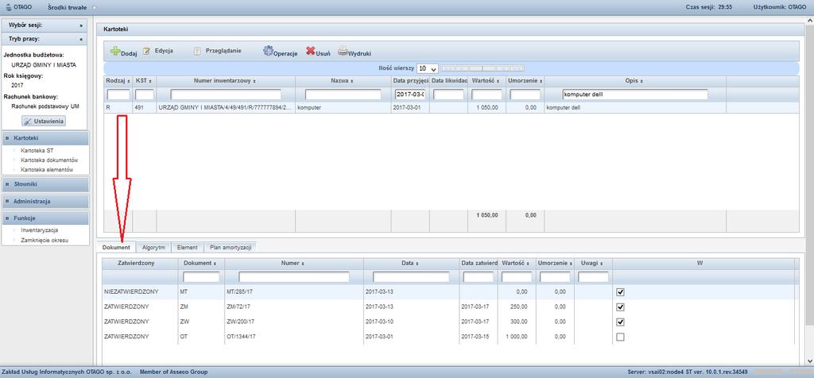
Task: Click the green plus Dodaj icon
Action: point(114,52)
